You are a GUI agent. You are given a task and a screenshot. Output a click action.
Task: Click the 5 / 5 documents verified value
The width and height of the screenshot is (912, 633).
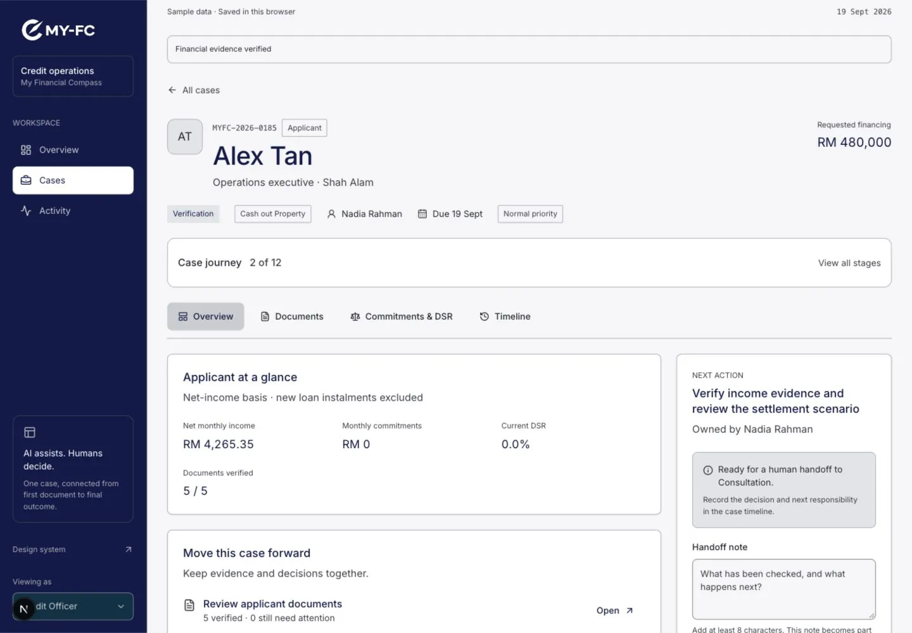pyautogui.click(x=195, y=491)
